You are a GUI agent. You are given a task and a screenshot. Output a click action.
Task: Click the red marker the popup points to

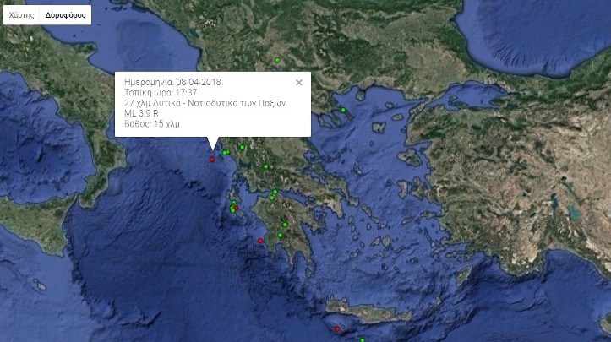click(212, 160)
